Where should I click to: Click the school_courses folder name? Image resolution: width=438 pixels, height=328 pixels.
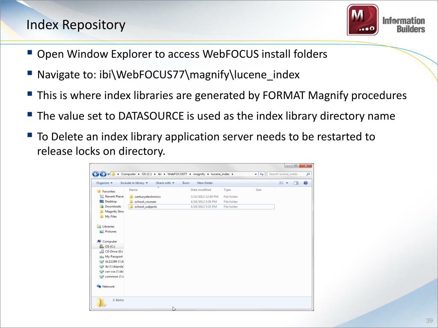pyautogui.click(x=145, y=202)
